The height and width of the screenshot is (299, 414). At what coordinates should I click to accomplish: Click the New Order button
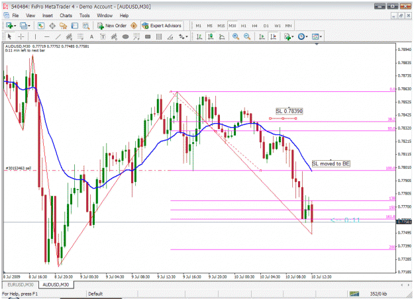tap(112, 26)
